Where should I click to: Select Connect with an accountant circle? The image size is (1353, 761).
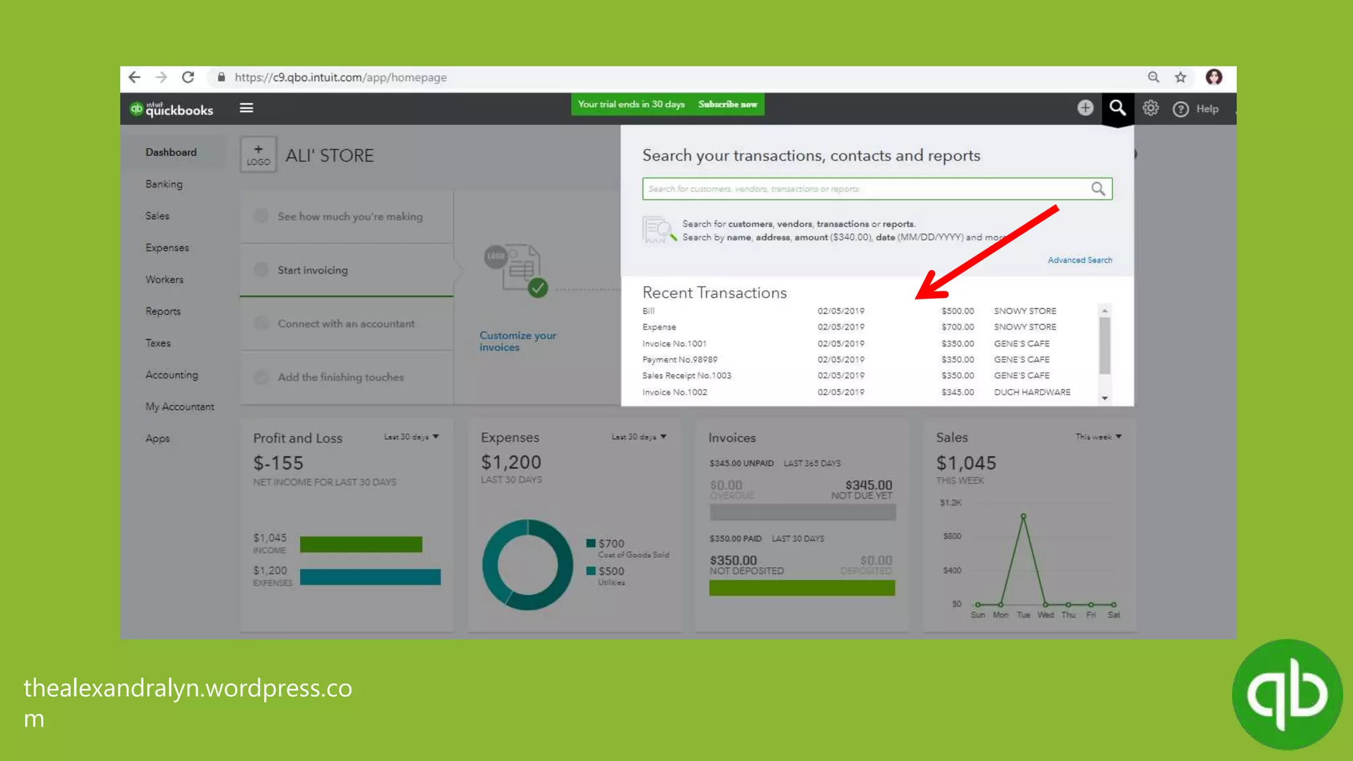coord(262,323)
